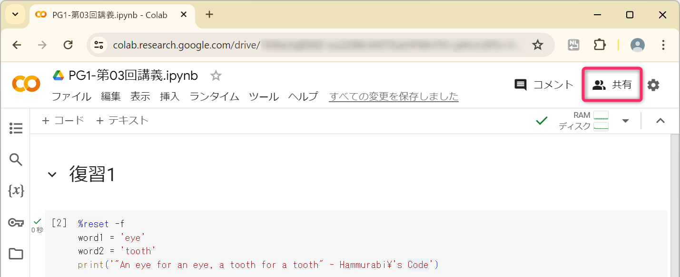The width and height of the screenshot is (680, 277).
Task: Click the すべての変更を保存しました link
Action: click(394, 96)
